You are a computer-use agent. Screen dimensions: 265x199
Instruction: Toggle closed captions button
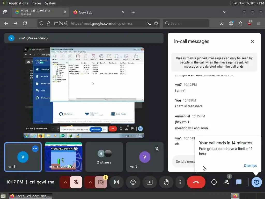(x=116, y=182)
